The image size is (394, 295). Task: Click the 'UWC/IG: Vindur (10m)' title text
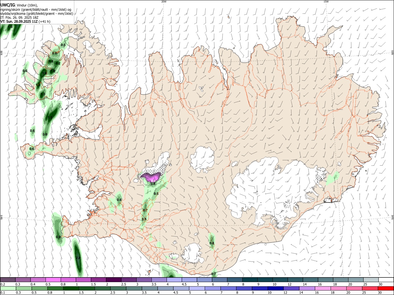[x=19, y=5]
